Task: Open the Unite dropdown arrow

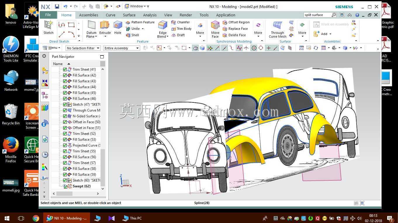Action: point(143,29)
